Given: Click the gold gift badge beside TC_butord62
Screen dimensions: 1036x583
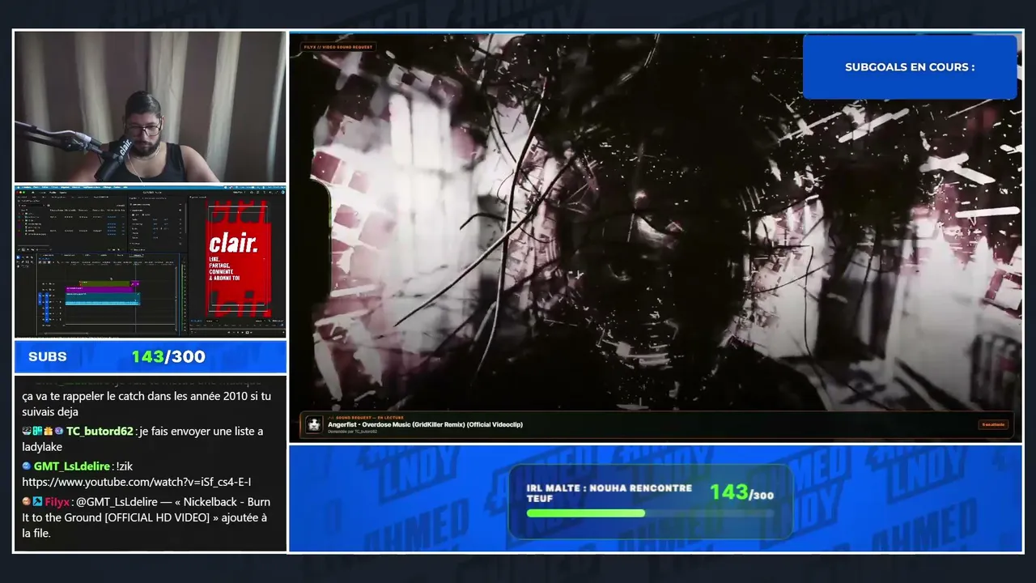Looking at the screenshot, I should [x=48, y=432].
